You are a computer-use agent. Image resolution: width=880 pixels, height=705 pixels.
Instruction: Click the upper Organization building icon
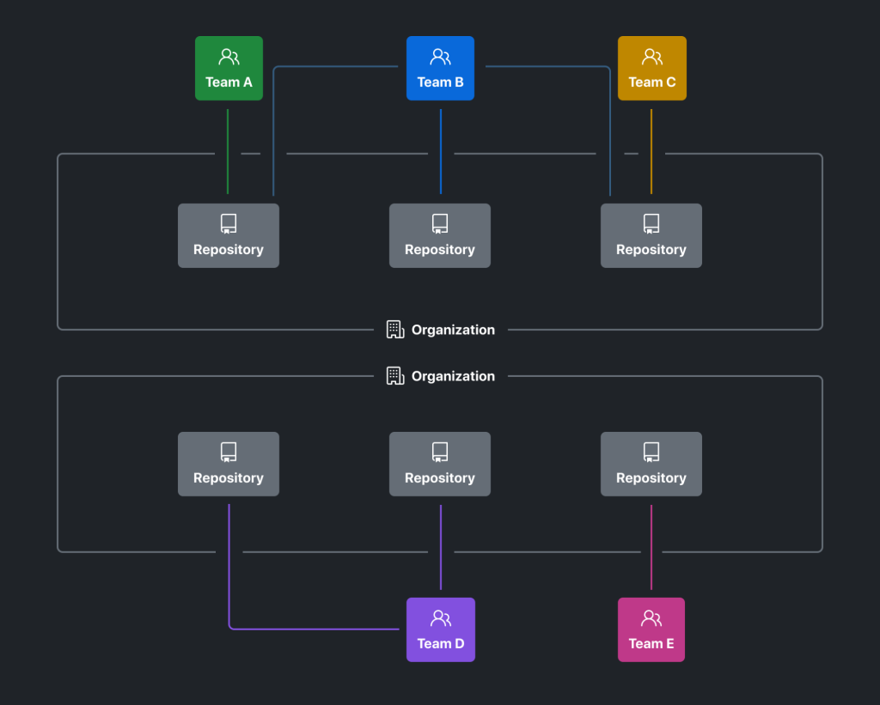click(x=395, y=330)
